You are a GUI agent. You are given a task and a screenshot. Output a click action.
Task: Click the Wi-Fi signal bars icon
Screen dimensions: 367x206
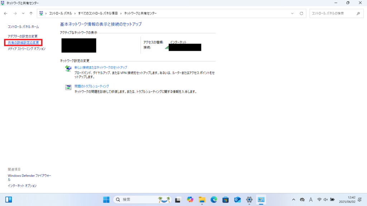[167, 48]
